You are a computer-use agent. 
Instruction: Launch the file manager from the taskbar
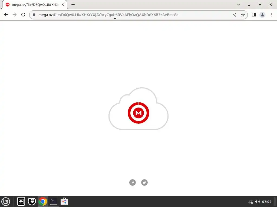point(21,201)
